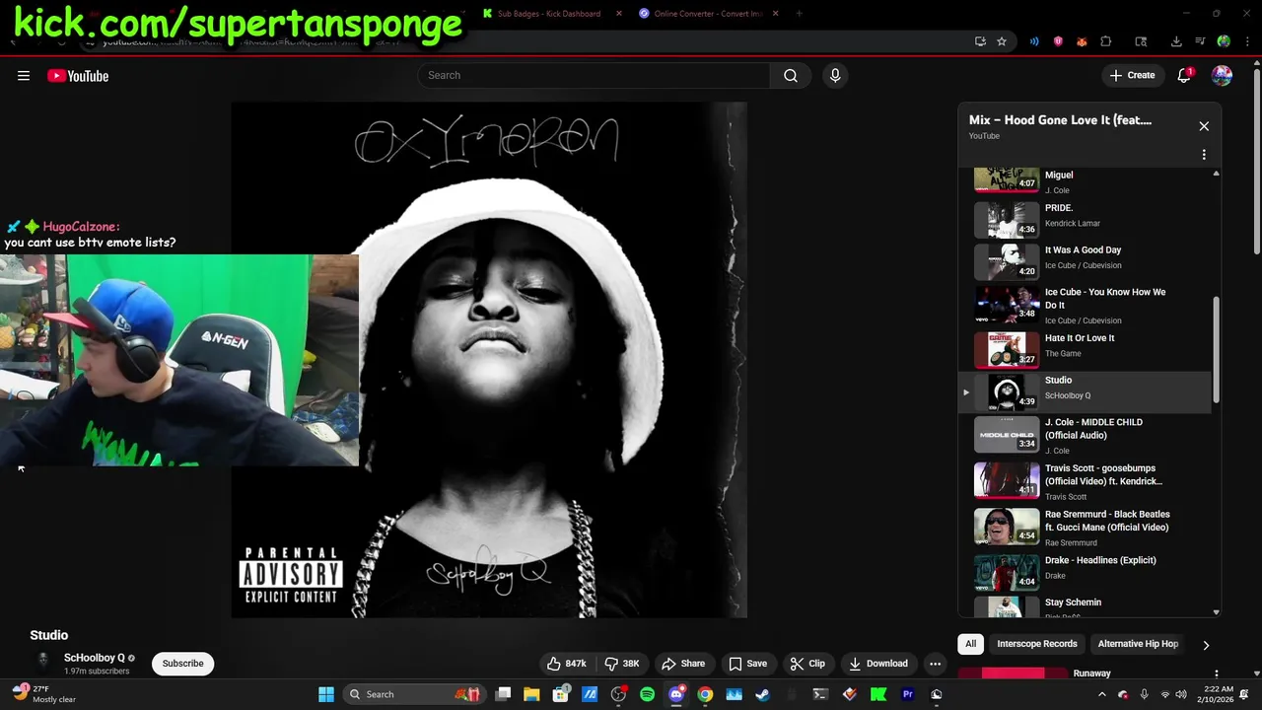Close the Mix playlist panel

click(1204, 126)
